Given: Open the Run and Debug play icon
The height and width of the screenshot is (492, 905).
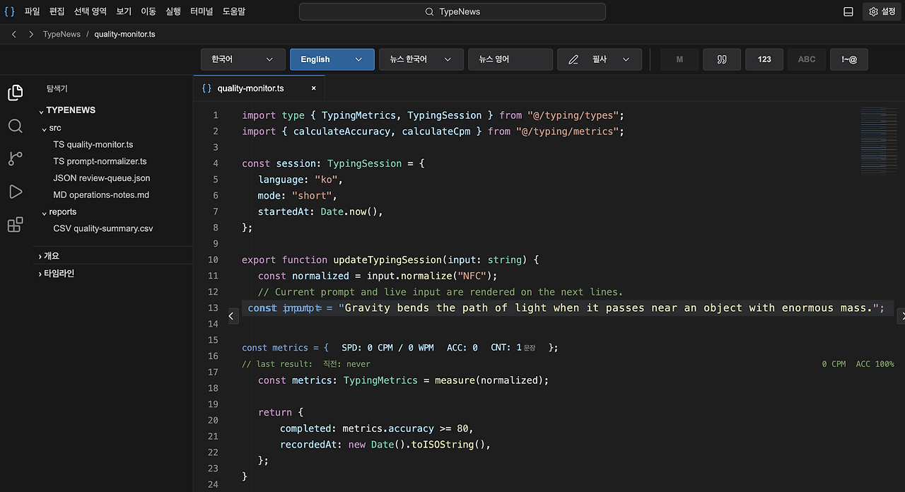Looking at the screenshot, I should tap(15, 192).
